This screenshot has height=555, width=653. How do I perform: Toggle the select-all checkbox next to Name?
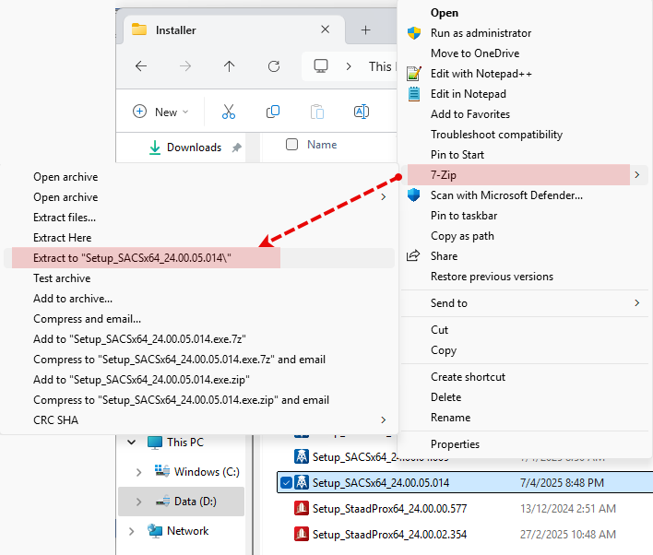pos(292,145)
